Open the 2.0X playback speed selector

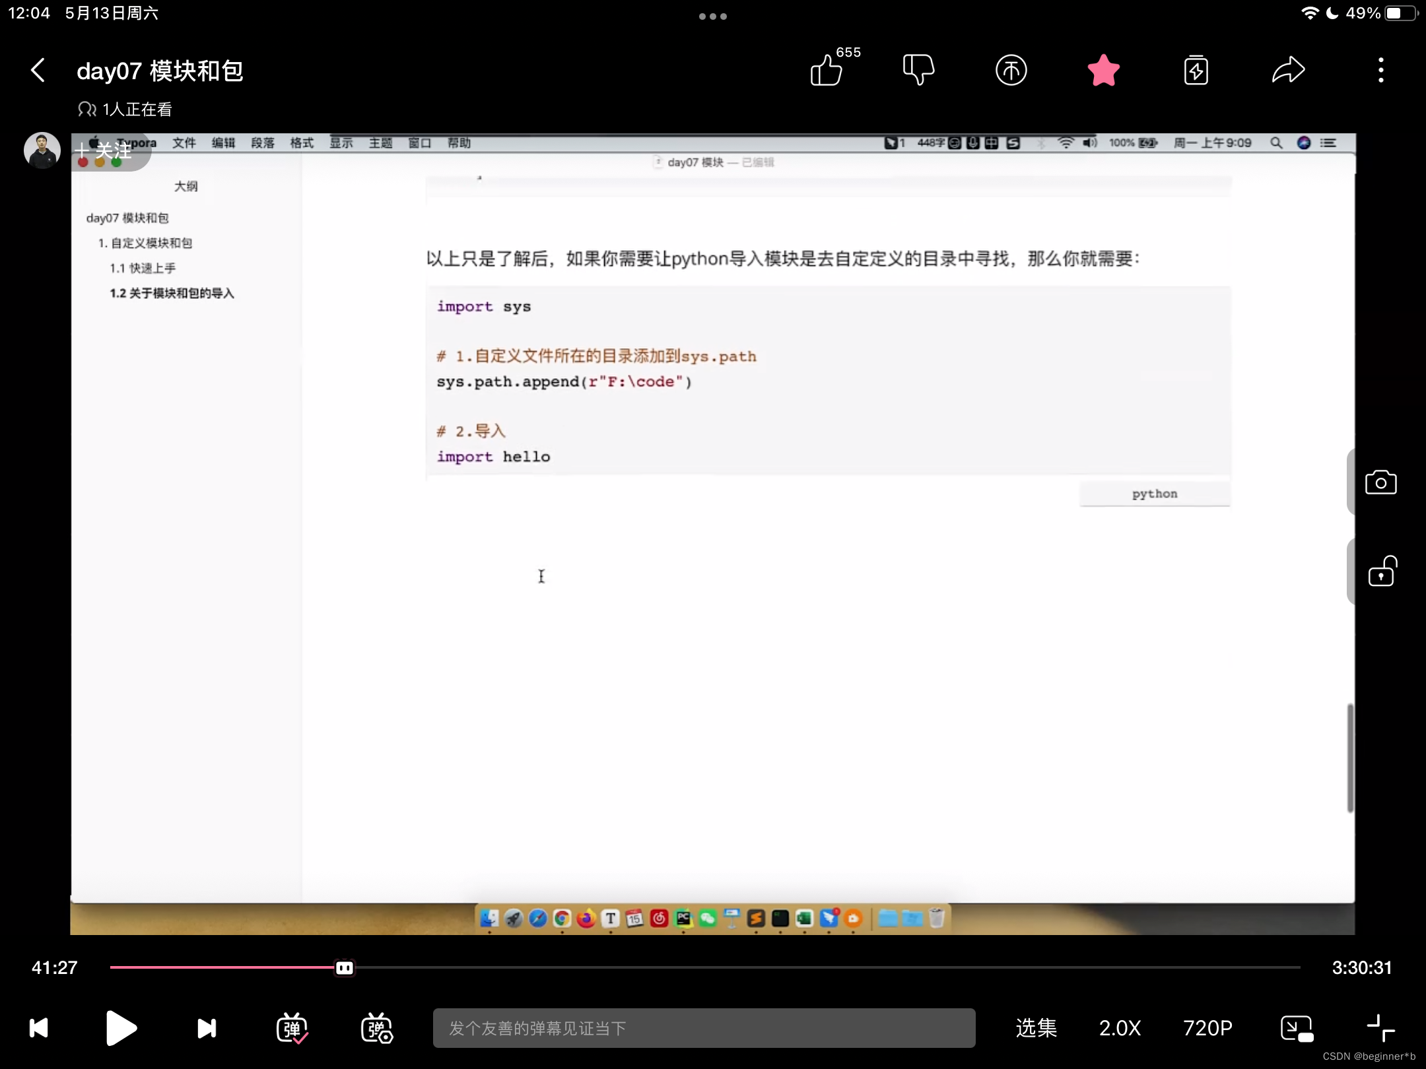tap(1120, 1028)
